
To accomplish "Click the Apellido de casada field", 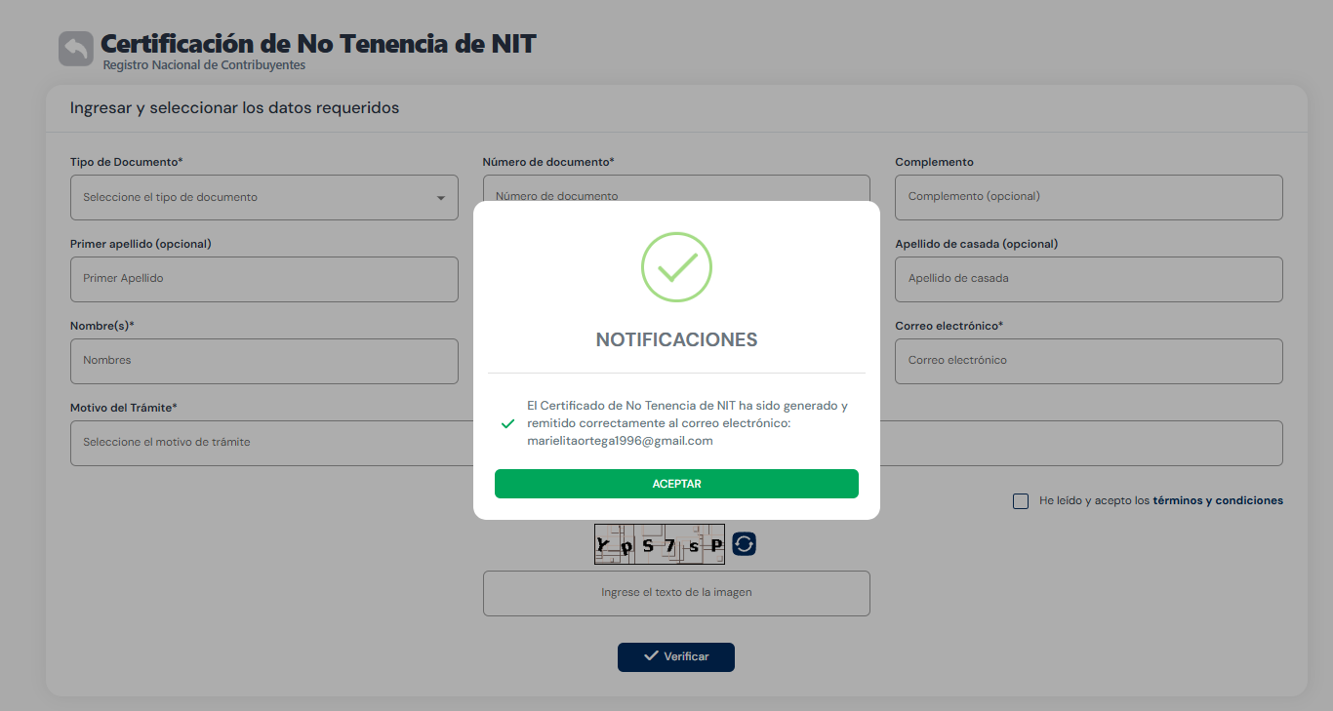I will (1089, 279).
